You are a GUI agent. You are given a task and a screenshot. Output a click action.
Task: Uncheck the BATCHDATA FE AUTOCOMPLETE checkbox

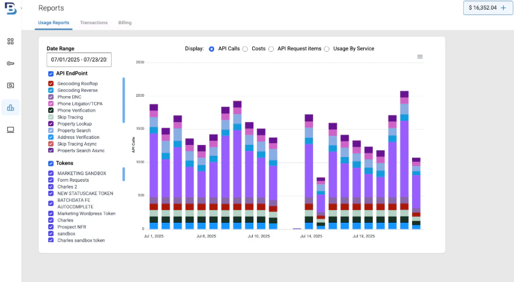(x=51, y=203)
